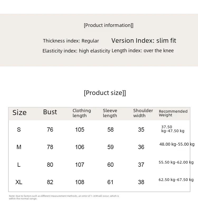The height and width of the screenshot is (215, 198).
Task: Select the Size column header
Action: pos(20,113)
